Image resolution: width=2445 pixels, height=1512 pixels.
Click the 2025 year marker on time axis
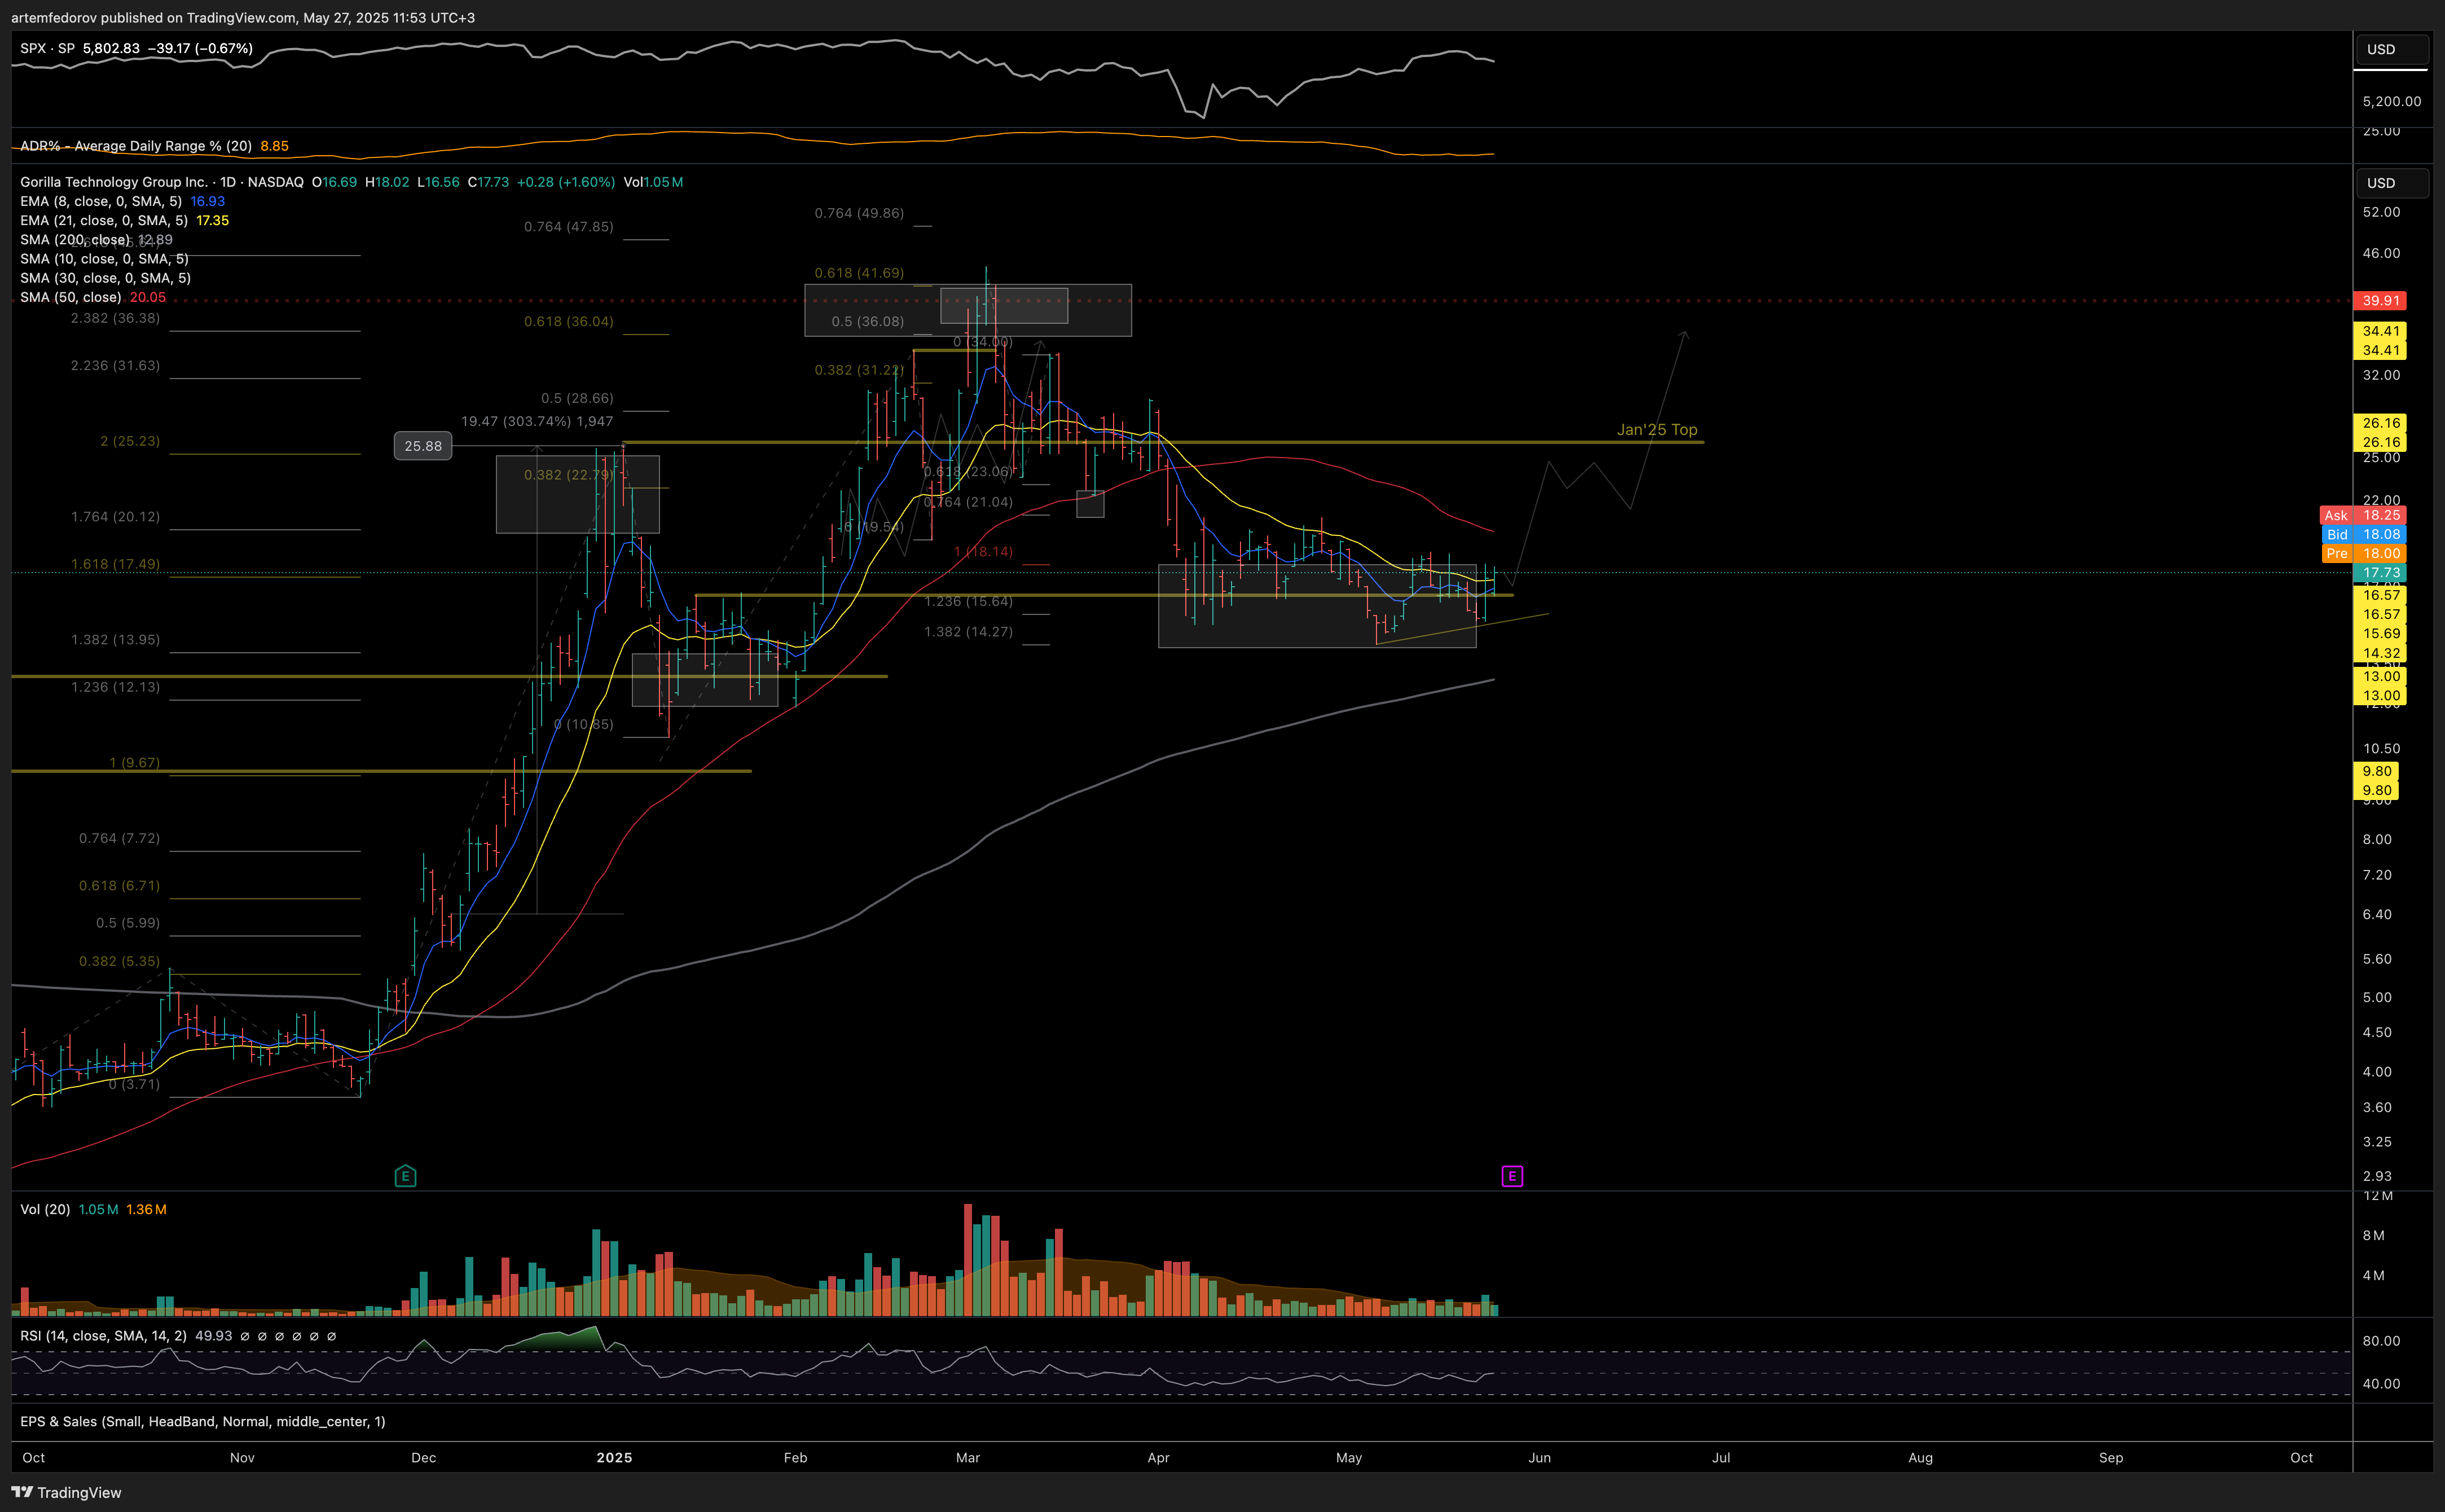(x=614, y=1458)
